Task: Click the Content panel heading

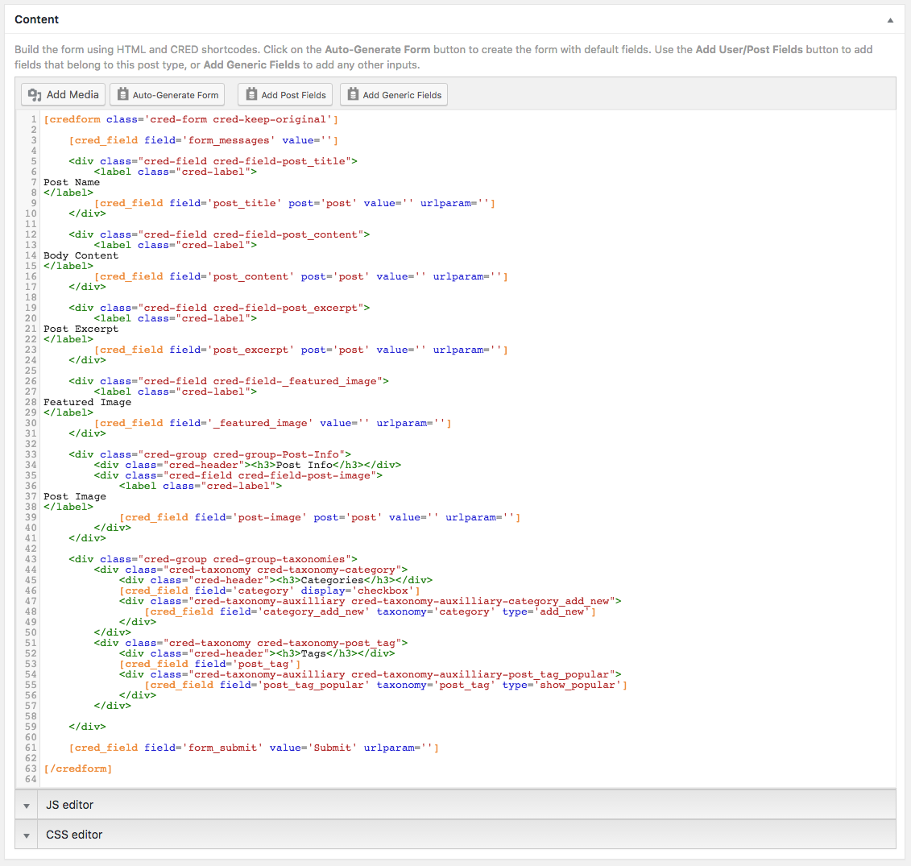Action: (x=36, y=19)
